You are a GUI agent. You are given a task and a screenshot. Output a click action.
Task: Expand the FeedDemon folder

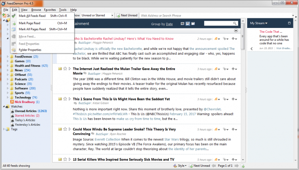pos(8,57)
